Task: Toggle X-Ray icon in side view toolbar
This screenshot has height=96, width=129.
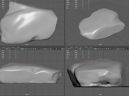Action: coord(117,49)
